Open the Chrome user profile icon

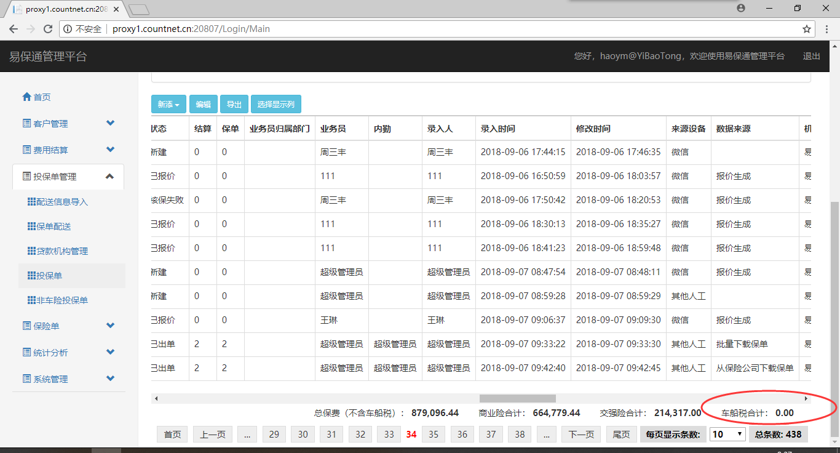[x=741, y=9]
